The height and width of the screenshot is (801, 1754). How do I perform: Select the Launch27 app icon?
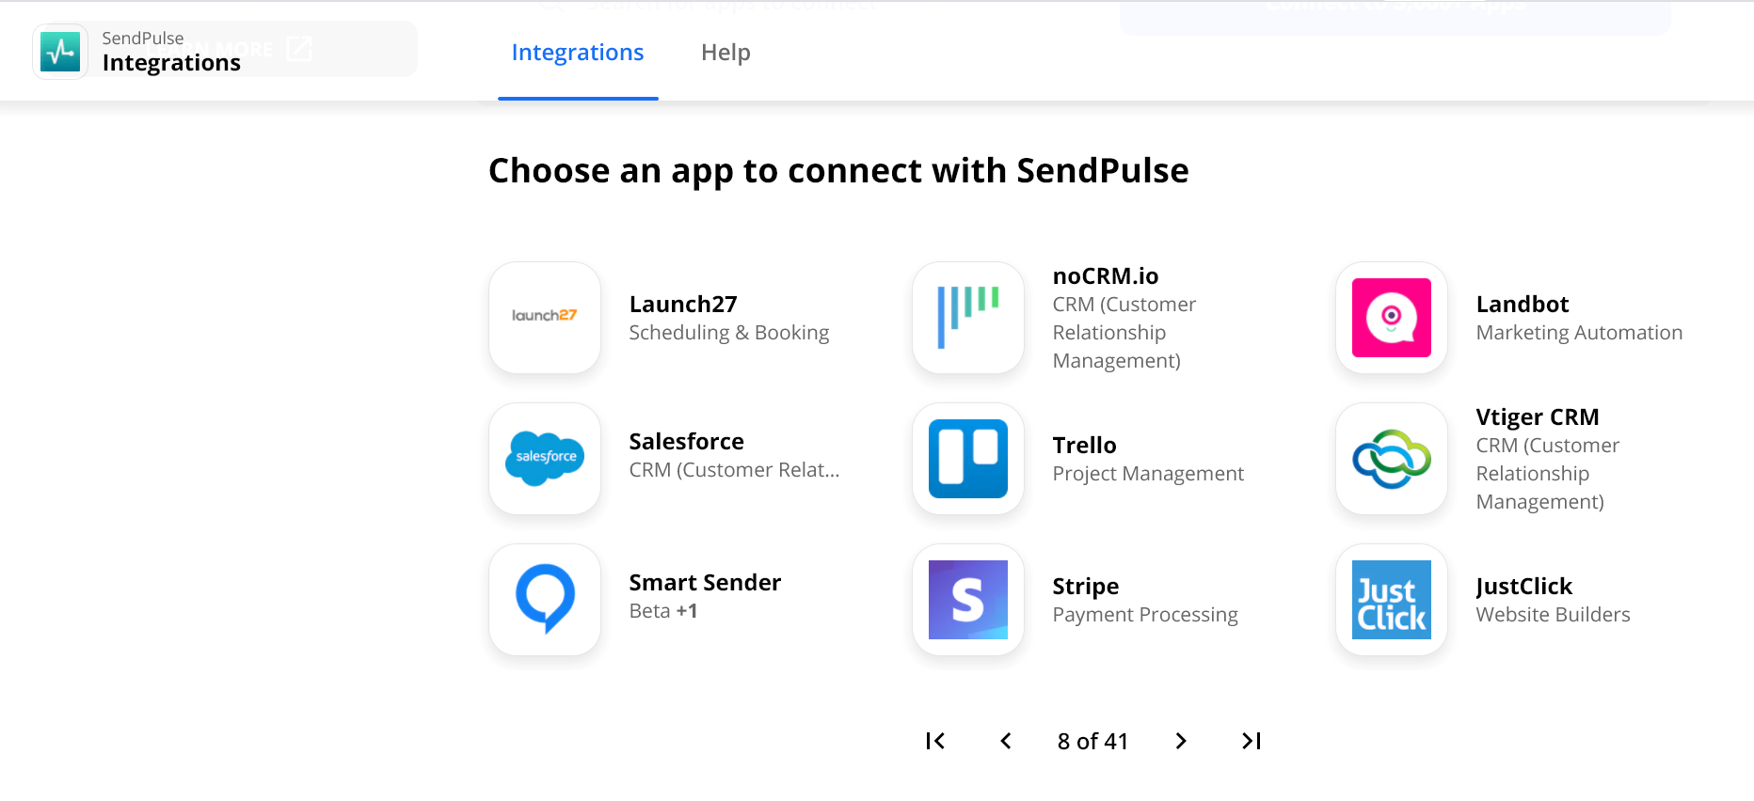point(544,318)
